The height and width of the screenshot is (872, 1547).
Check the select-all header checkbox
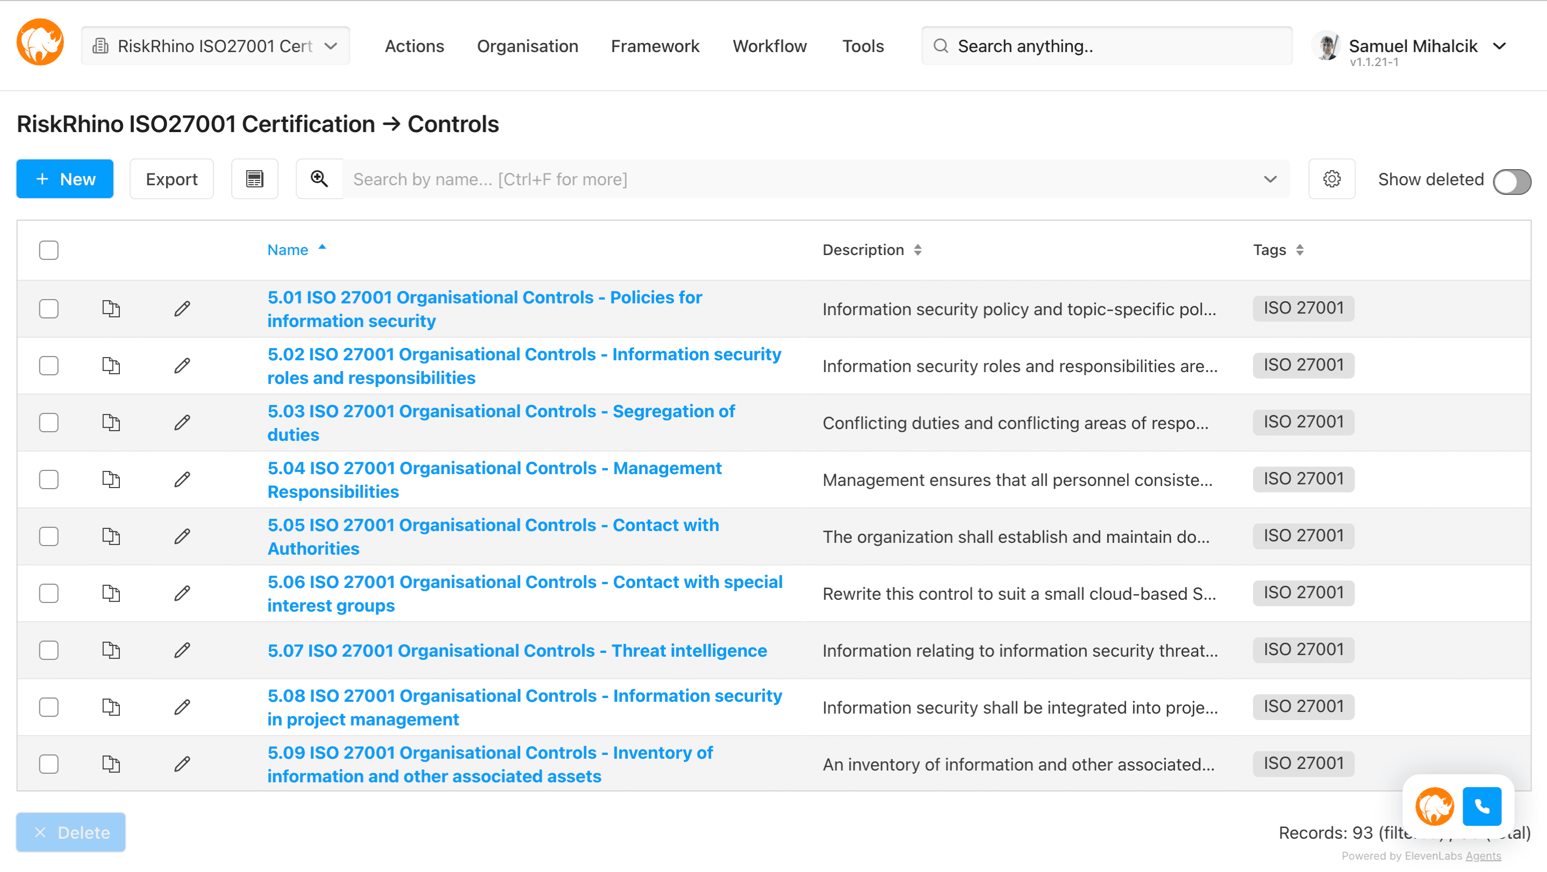pyautogui.click(x=48, y=250)
